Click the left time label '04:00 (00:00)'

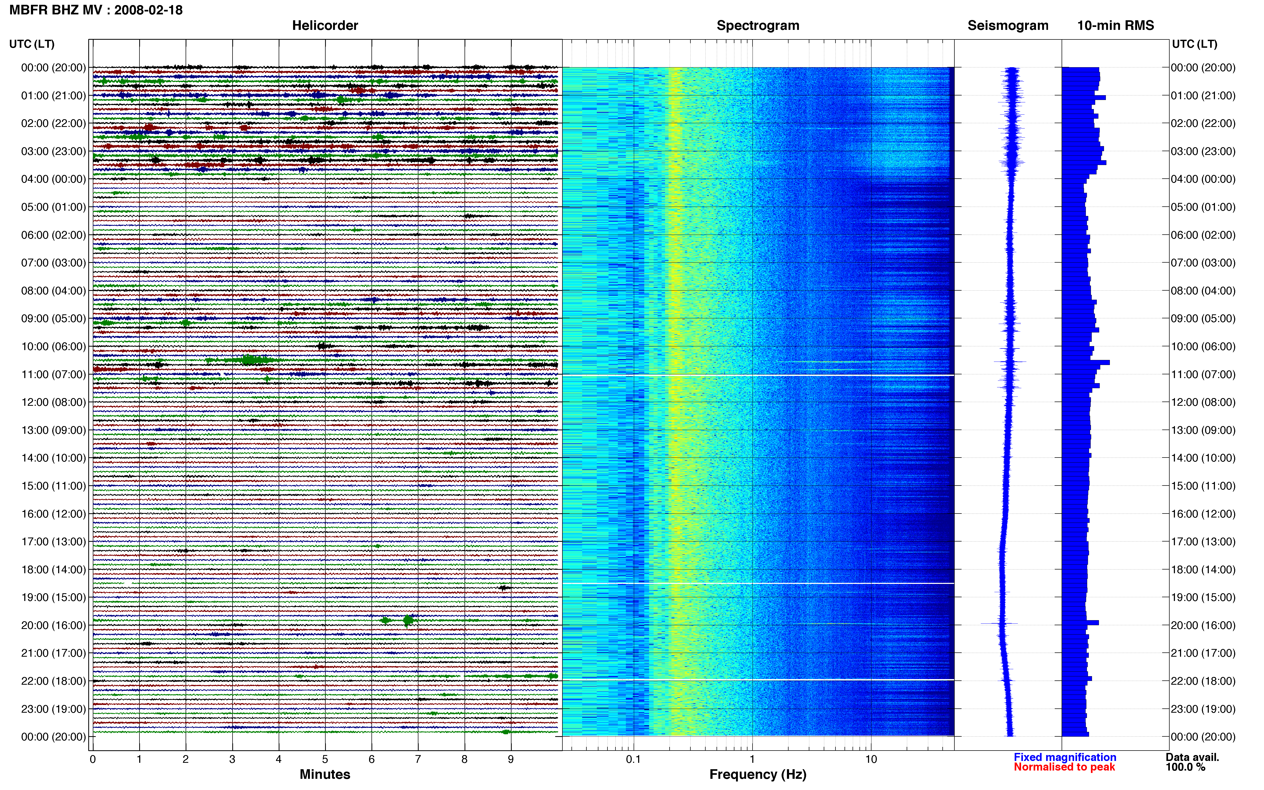tap(53, 179)
